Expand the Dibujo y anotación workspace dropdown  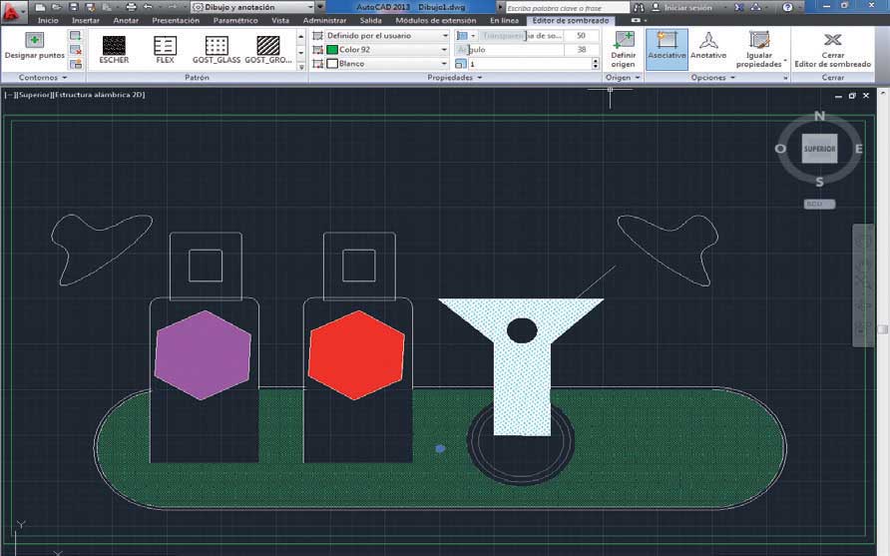point(321,7)
